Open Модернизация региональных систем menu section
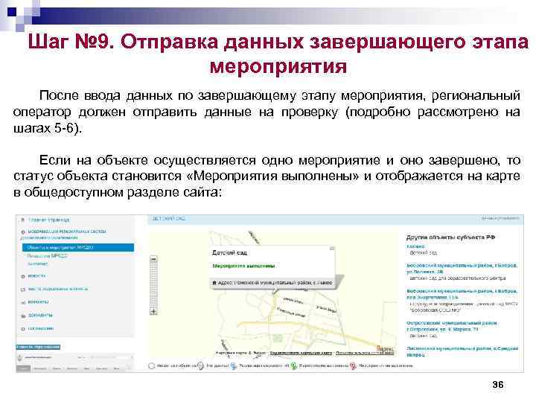This screenshot has width=536, height=402. click(x=64, y=234)
